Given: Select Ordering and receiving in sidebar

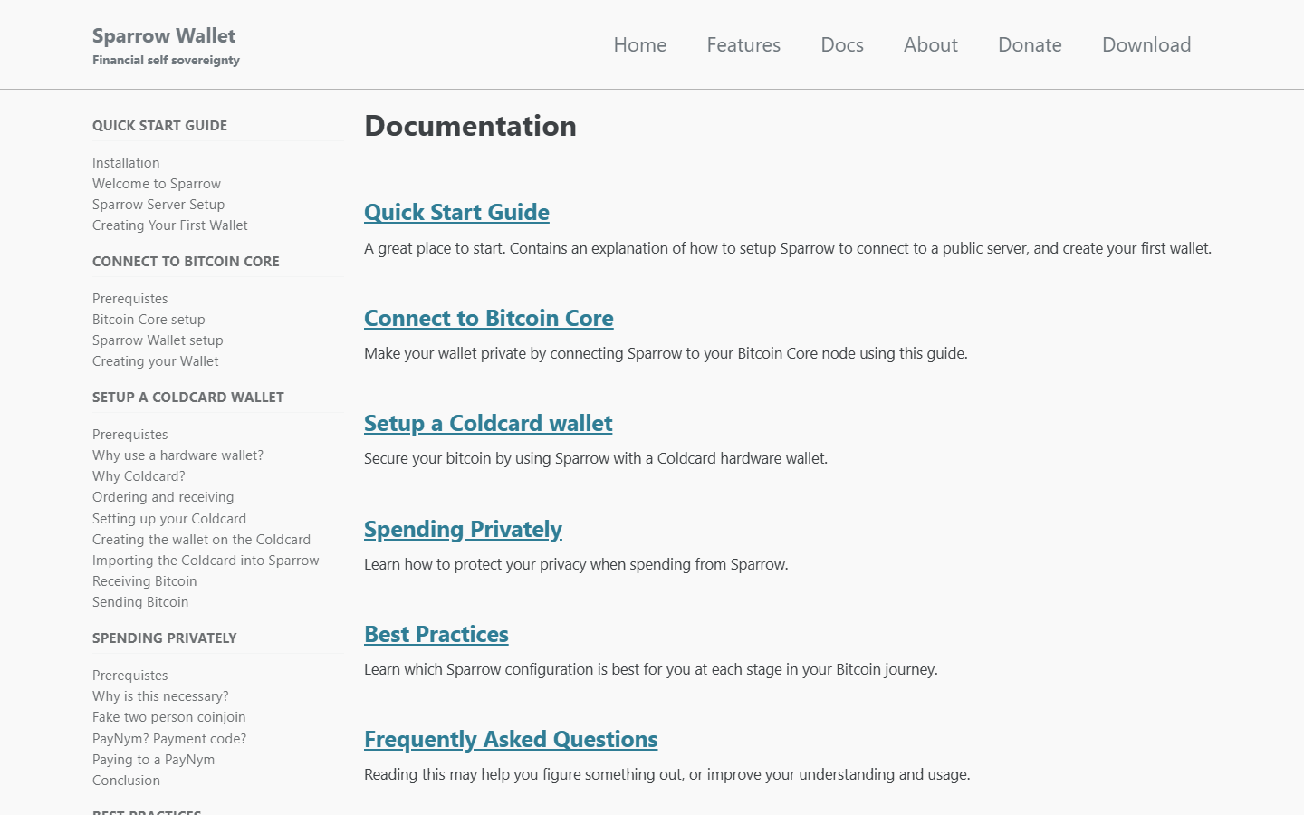Looking at the screenshot, I should [163, 497].
